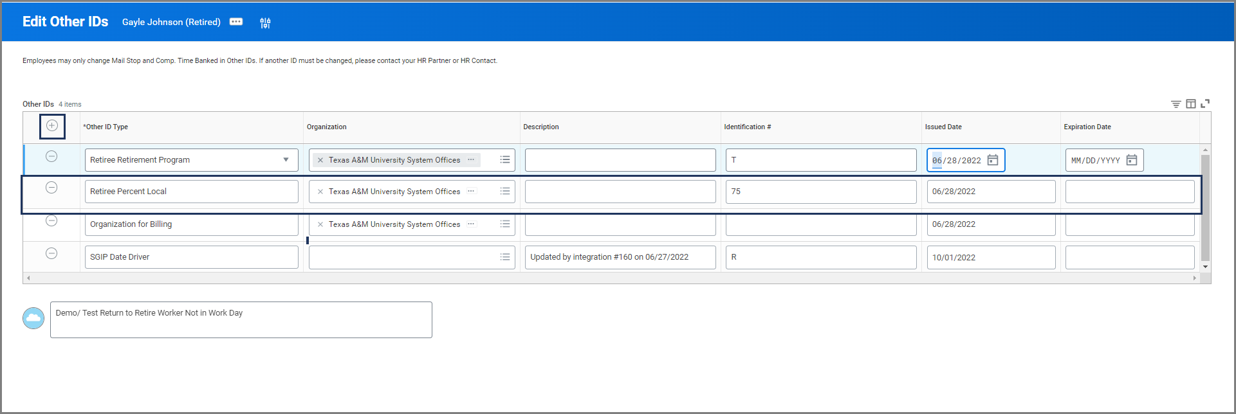
Task: Open organization prompt list for SGIP row
Action: pos(505,257)
